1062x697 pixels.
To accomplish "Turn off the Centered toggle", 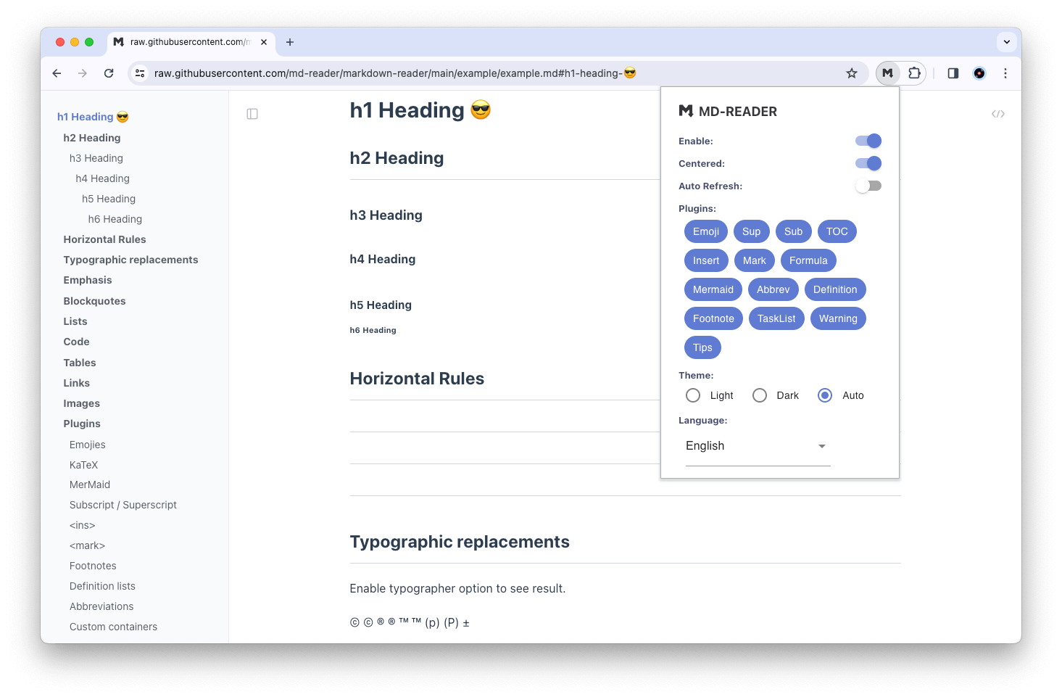I will tap(868, 163).
